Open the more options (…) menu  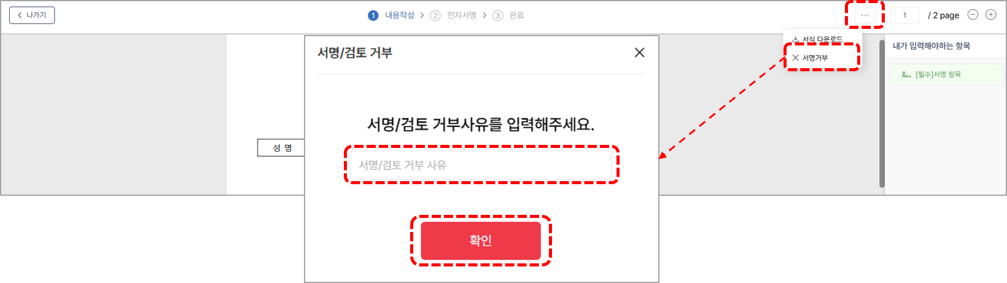865,15
